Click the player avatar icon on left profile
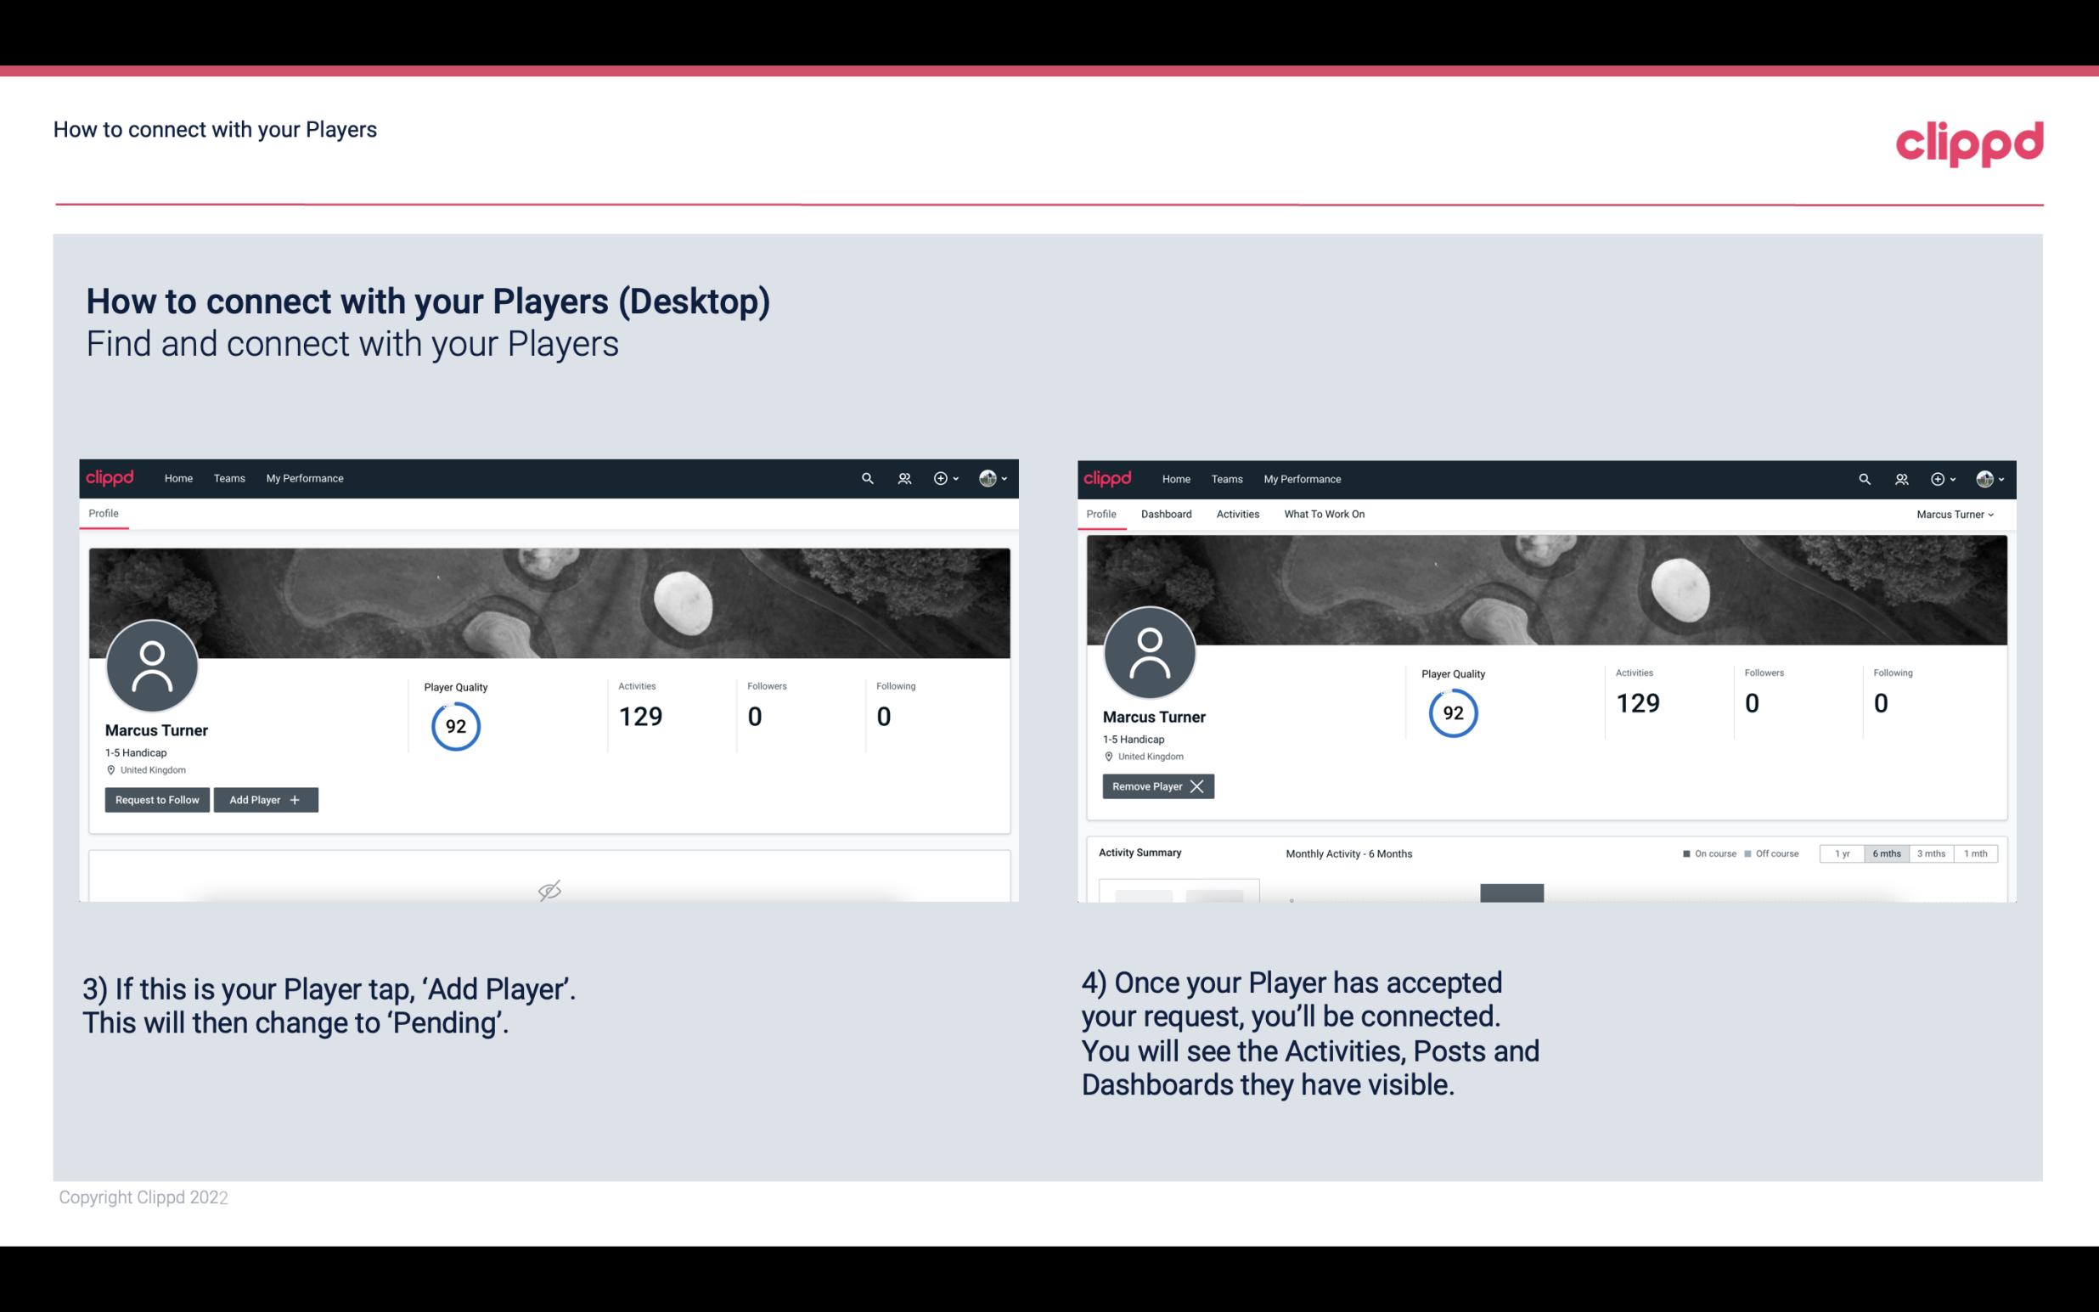This screenshot has height=1312, width=2099. (x=151, y=665)
